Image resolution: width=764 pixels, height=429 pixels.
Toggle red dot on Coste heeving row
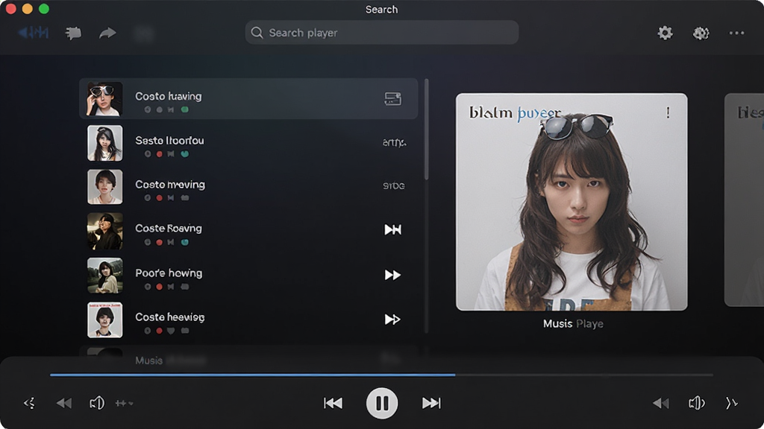(159, 331)
